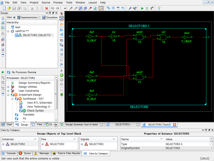Click the New file icon in toolbar
This screenshot has width=214, height=161.
4,8
